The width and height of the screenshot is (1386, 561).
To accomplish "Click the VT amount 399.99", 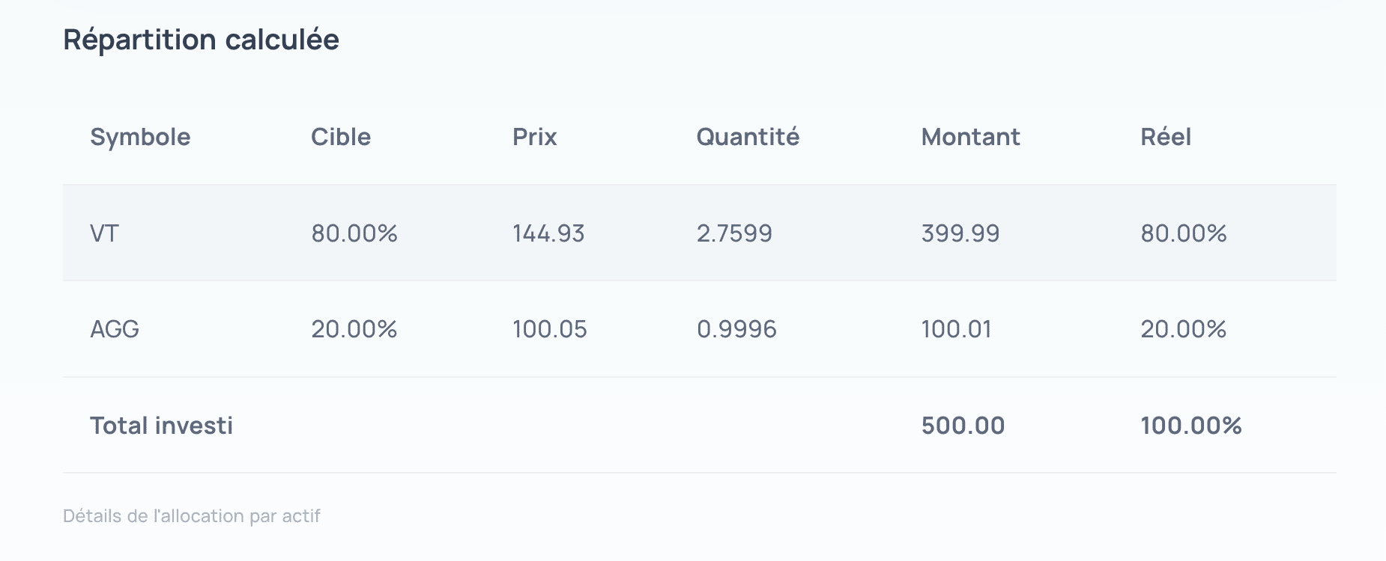I will [960, 233].
